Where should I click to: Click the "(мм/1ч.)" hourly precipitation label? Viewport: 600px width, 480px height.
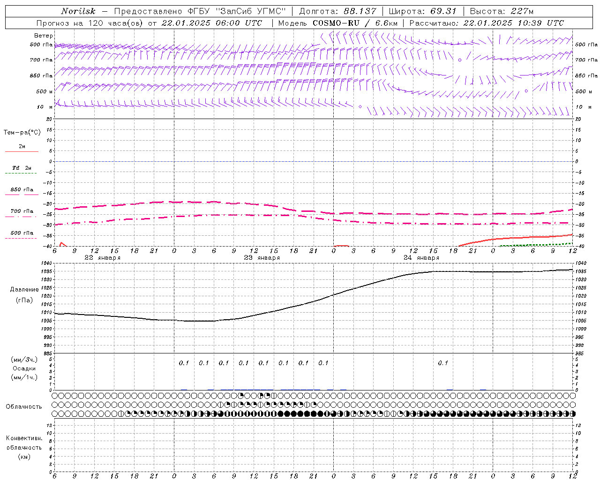point(24,377)
